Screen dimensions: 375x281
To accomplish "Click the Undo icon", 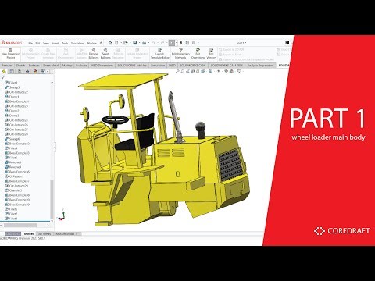I will (x=153, y=43).
